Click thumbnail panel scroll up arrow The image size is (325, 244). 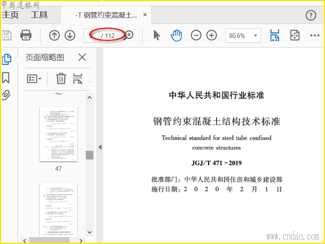coord(89,98)
